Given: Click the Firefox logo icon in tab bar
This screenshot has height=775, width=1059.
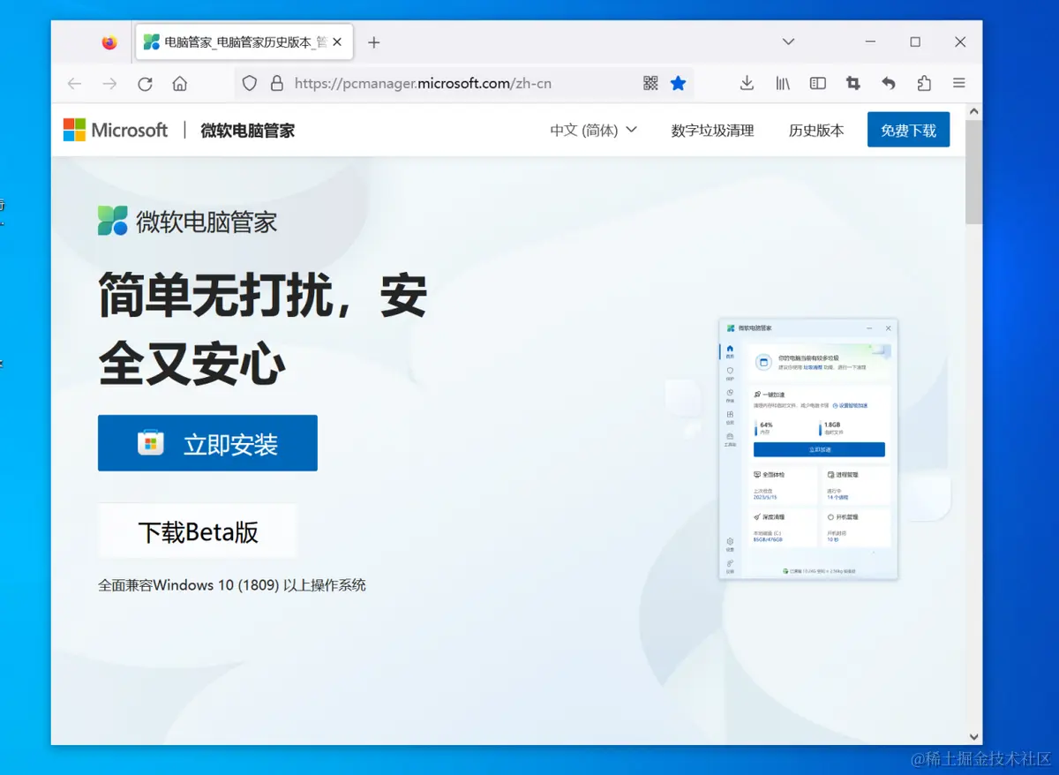Looking at the screenshot, I should coord(109,42).
